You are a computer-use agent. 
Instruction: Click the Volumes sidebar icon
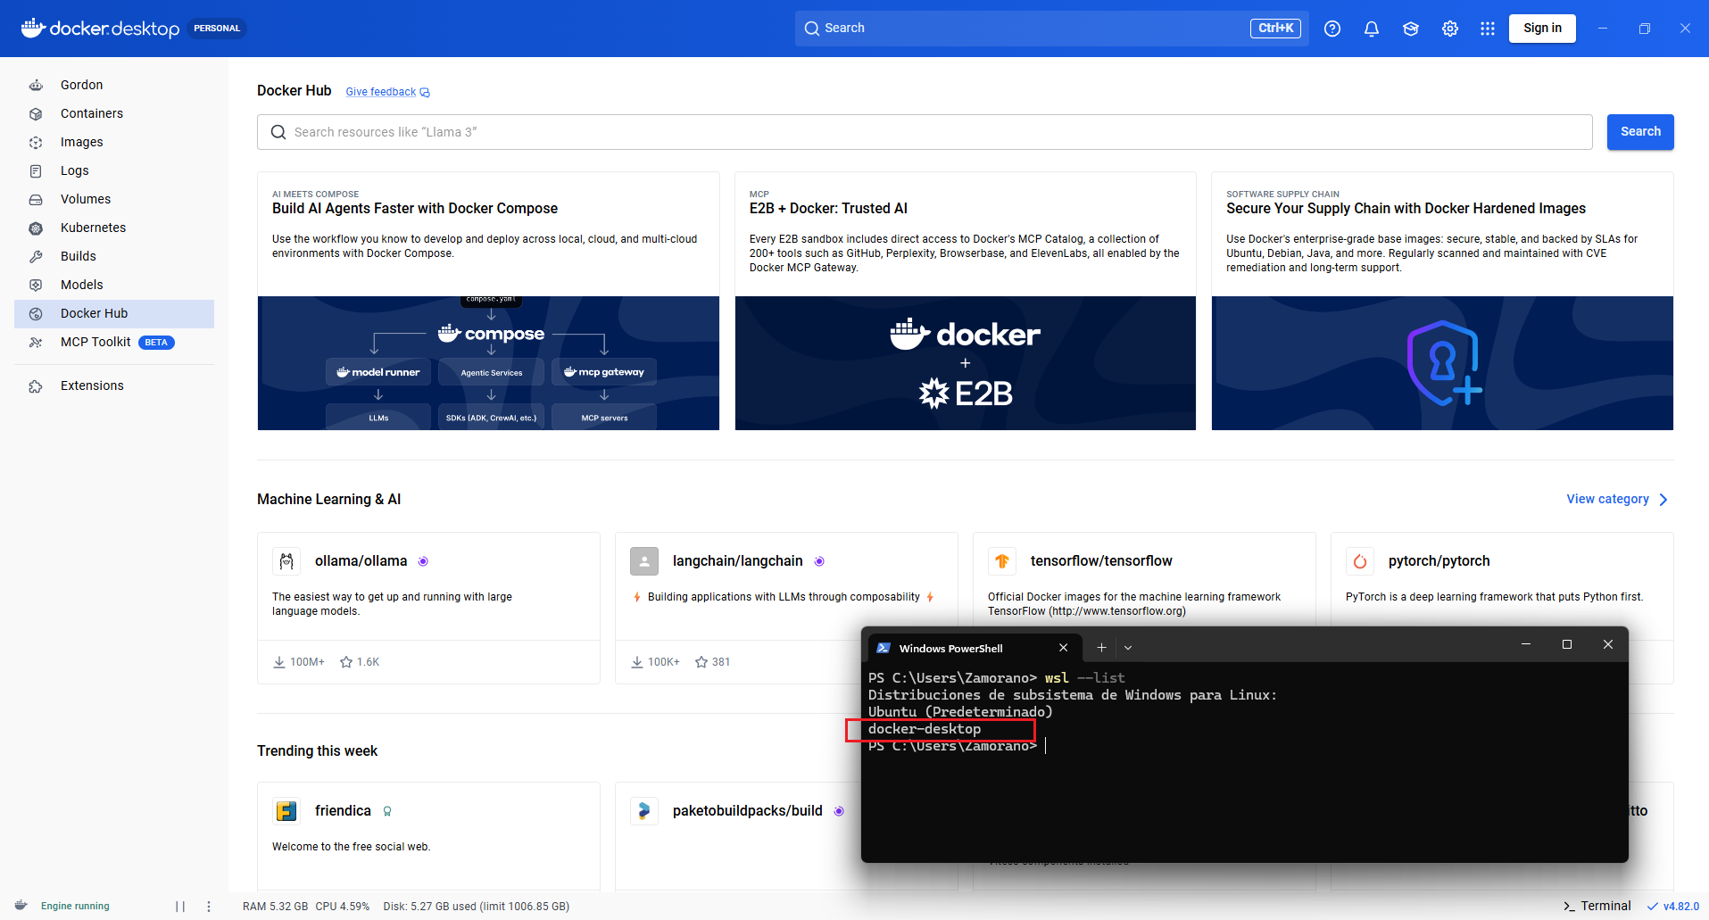36,199
